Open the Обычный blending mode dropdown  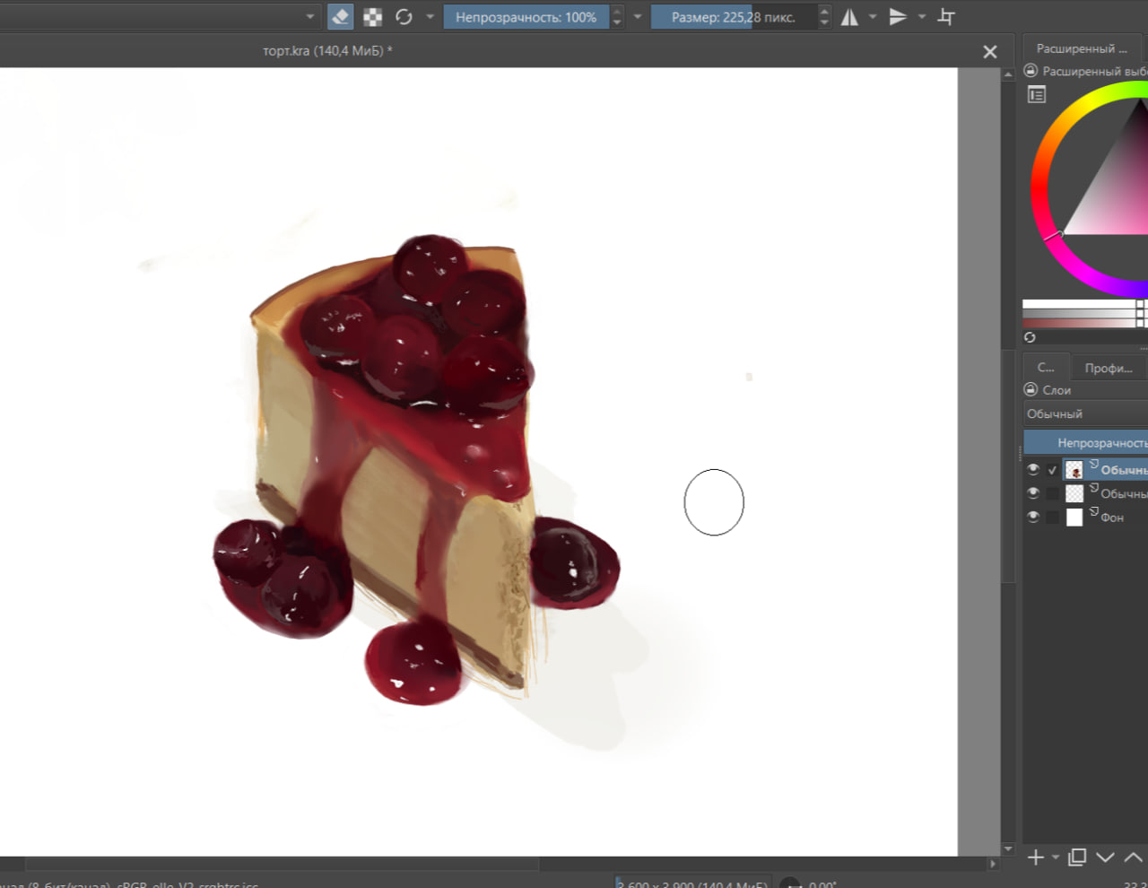[x=1085, y=414]
